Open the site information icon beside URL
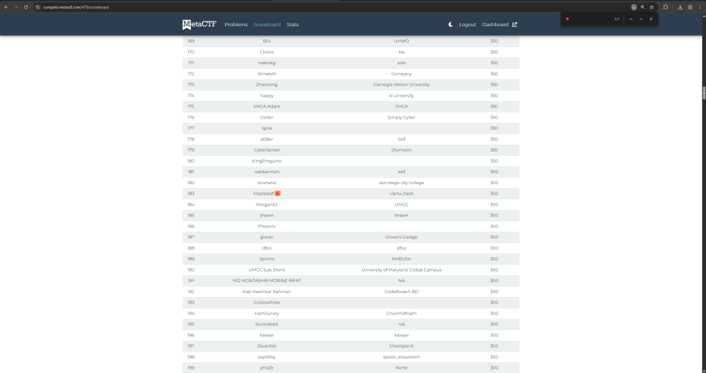This screenshot has height=373, width=706. (39, 7)
